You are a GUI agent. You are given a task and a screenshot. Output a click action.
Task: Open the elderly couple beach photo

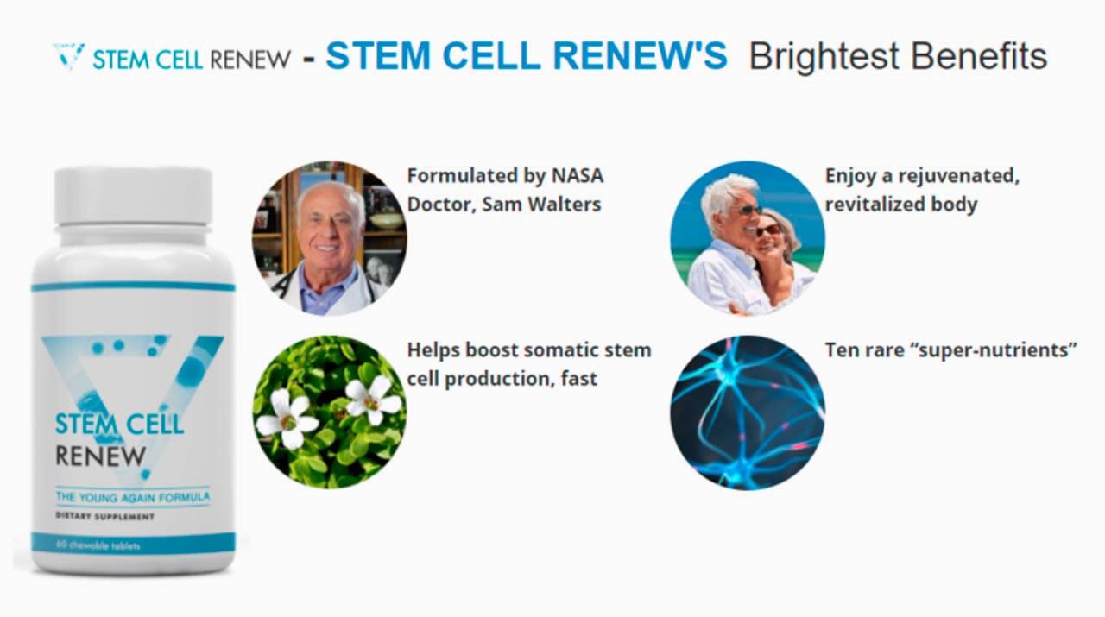click(x=748, y=237)
